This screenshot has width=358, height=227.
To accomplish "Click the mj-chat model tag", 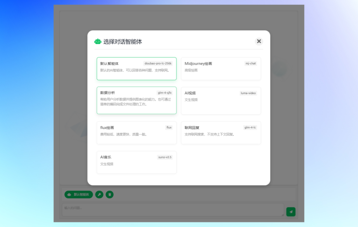I will pyautogui.click(x=250, y=64).
